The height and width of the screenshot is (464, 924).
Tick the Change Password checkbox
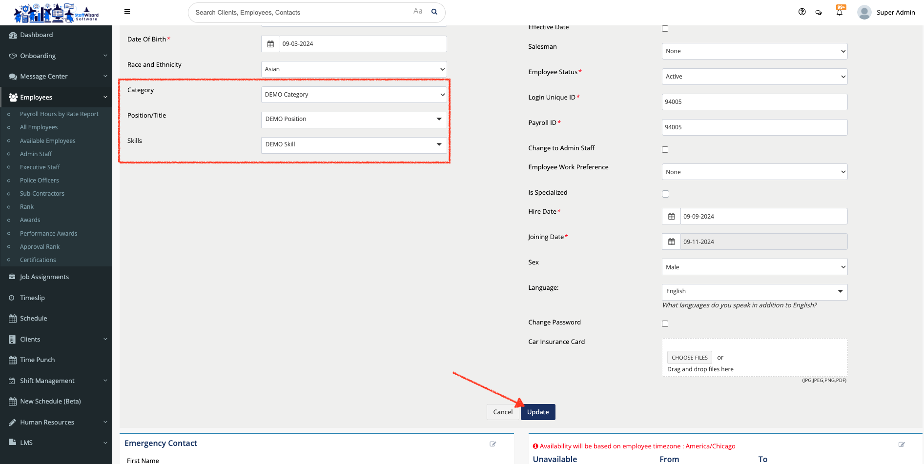[x=665, y=324]
